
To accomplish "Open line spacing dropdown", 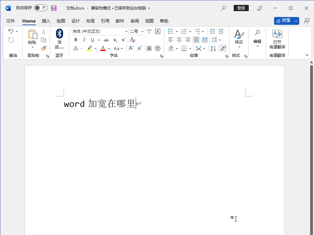I will [x=216, y=40].
